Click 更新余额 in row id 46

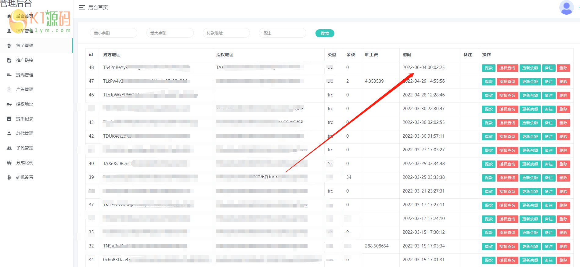pos(530,96)
